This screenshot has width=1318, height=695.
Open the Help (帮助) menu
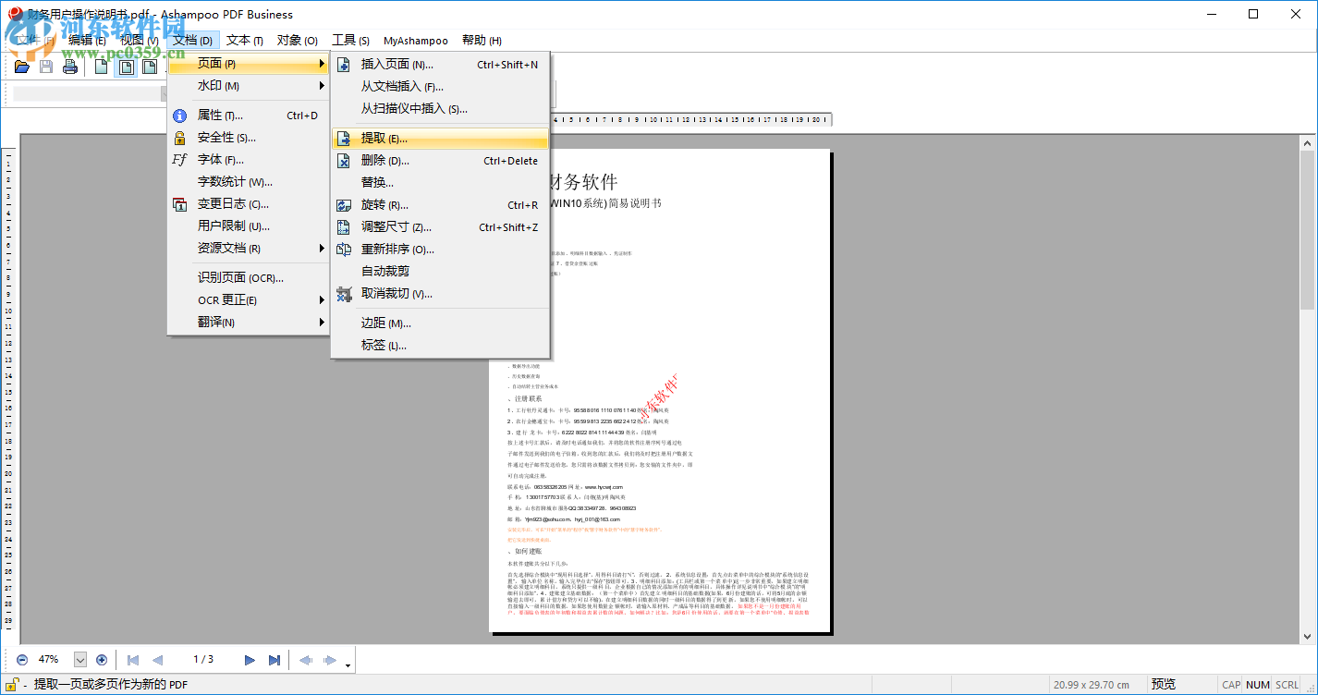[482, 40]
